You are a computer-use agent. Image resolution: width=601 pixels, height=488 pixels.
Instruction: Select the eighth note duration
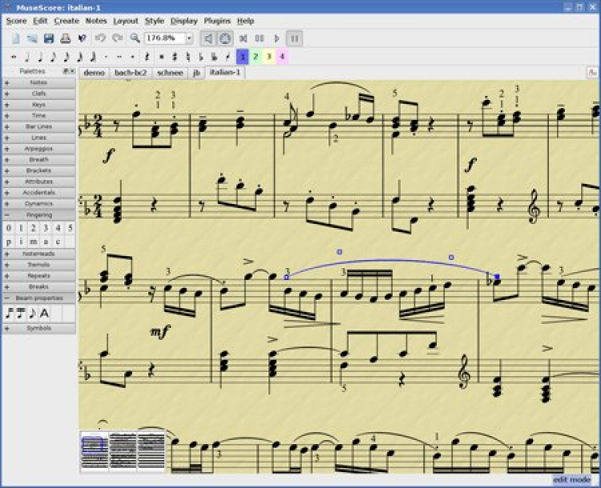tap(53, 57)
